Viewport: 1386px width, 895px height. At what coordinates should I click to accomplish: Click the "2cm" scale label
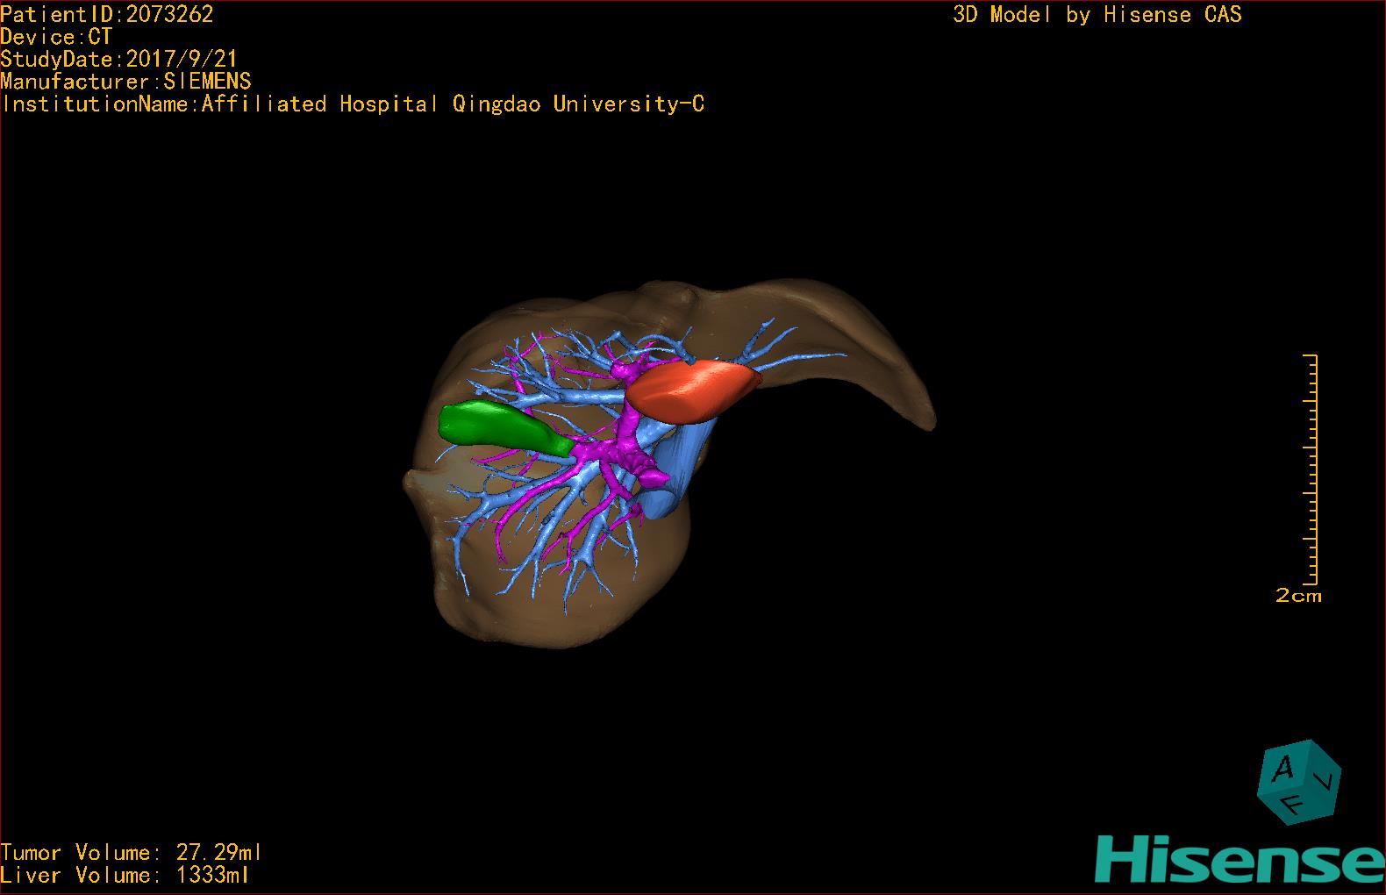[1298, 596]
